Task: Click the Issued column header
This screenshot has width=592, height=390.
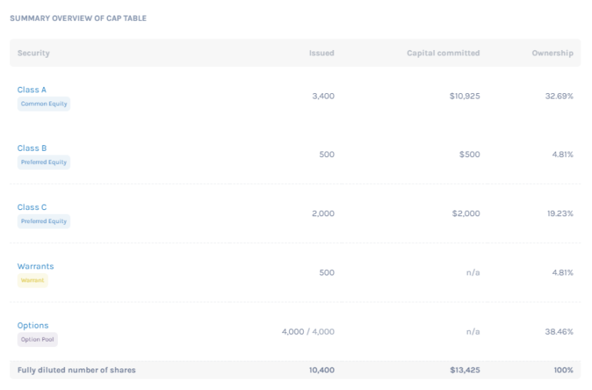Action: pyautogui.click(x=321, y=53)
